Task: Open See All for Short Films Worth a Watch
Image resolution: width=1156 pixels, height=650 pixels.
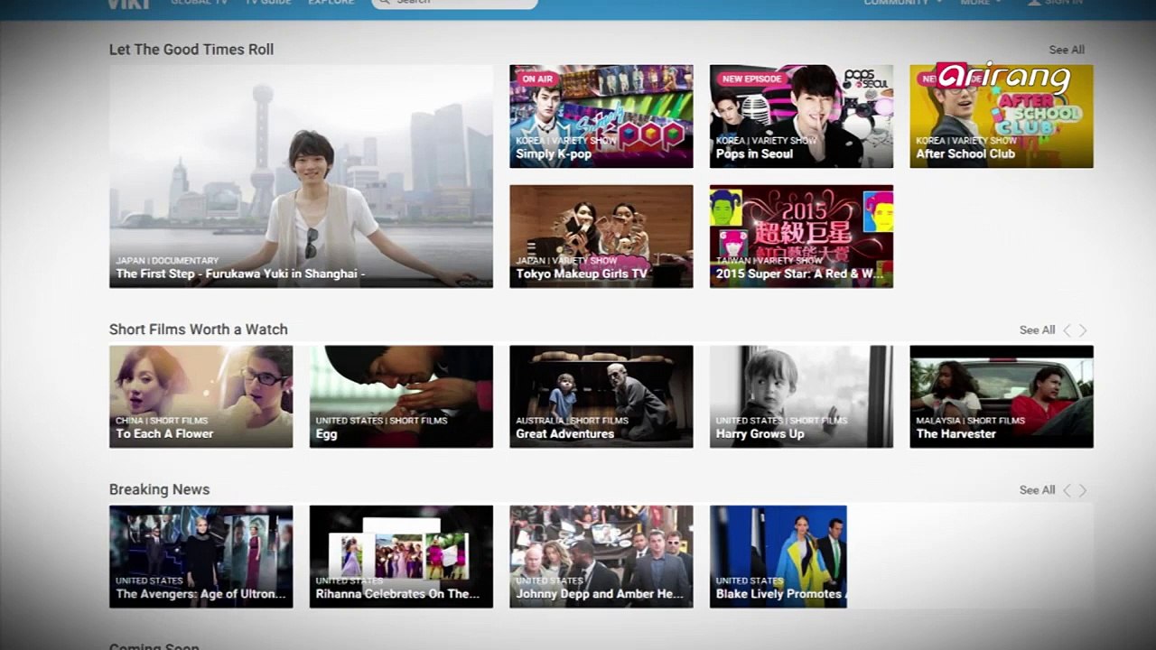Action: click(x=1037, y=330)
